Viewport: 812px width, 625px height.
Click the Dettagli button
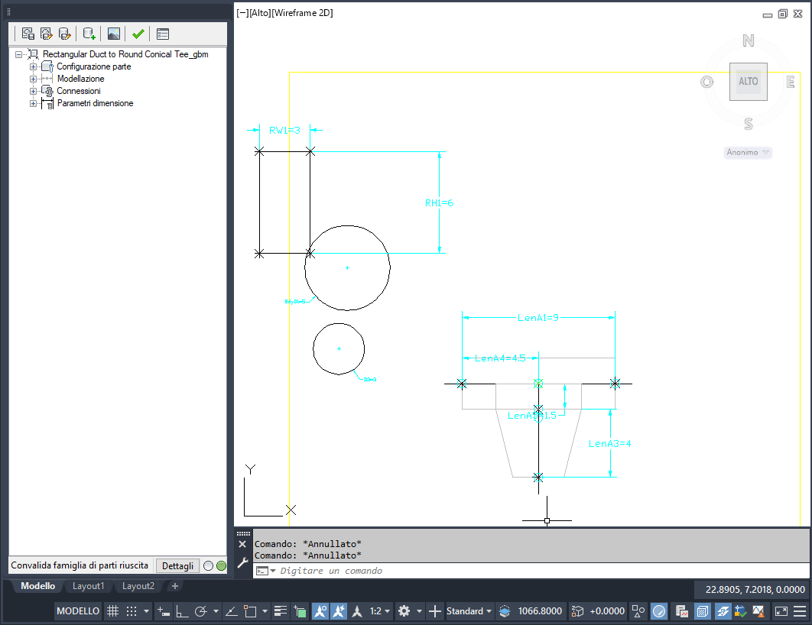(177, 566)
